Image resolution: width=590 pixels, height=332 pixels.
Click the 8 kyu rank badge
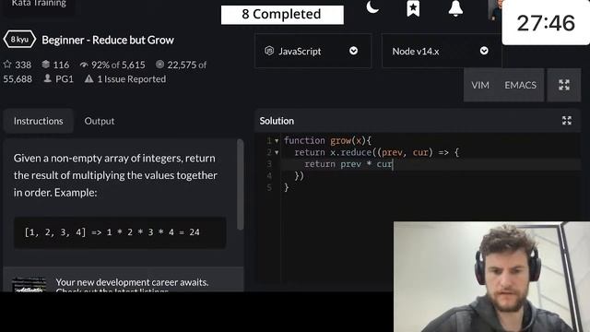19,40
